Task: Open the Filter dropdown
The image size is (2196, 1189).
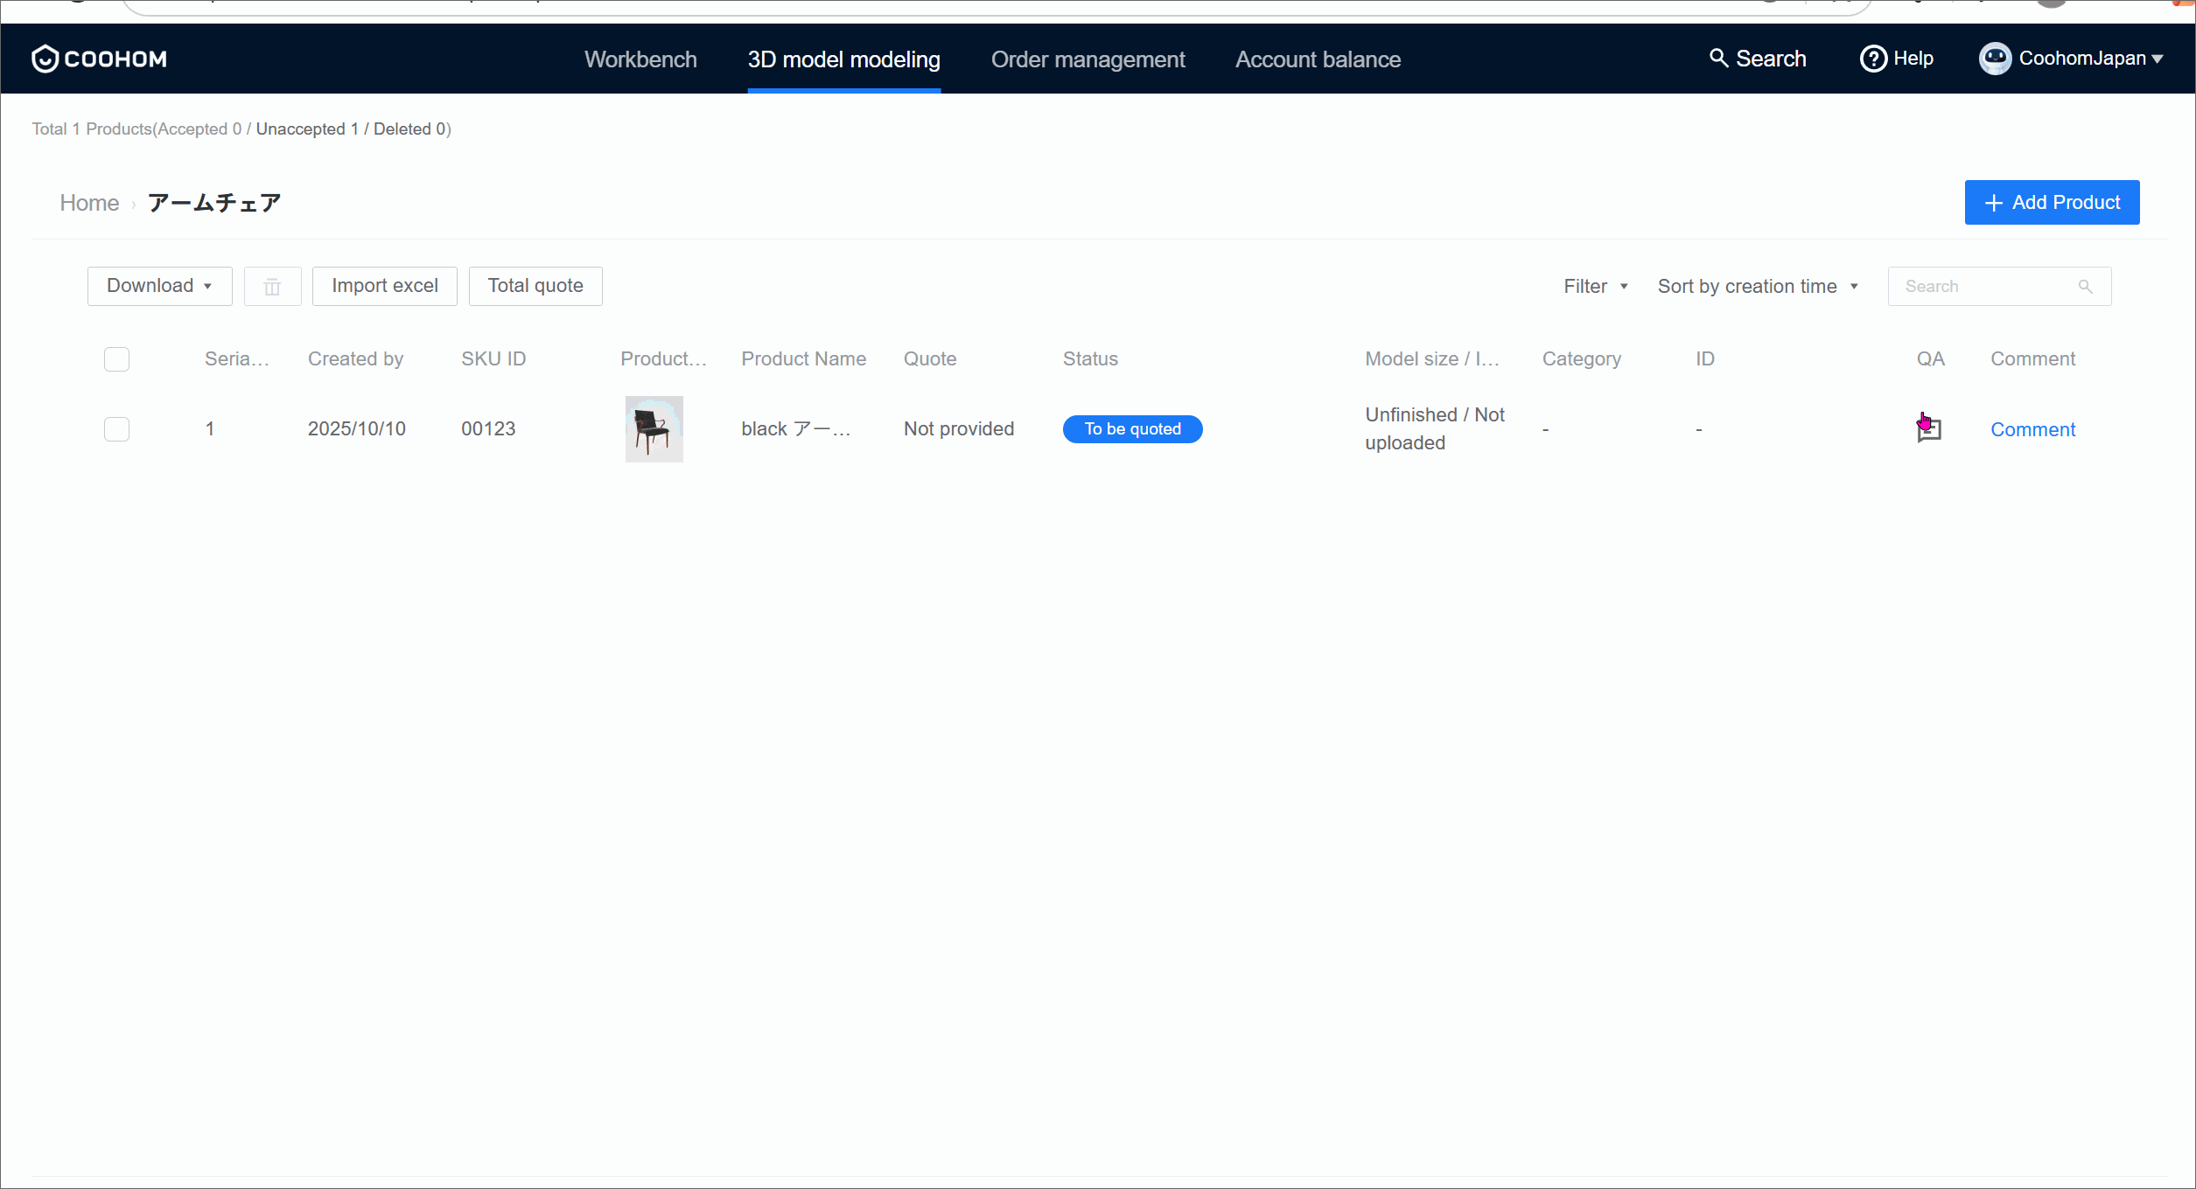Action: point(1596,286)
